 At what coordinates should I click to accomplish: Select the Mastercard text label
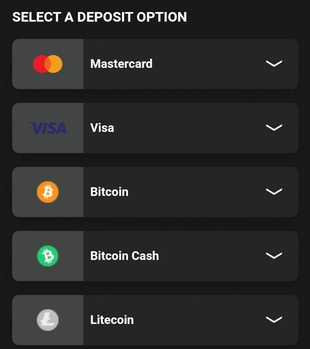click(x=121, y=64)
